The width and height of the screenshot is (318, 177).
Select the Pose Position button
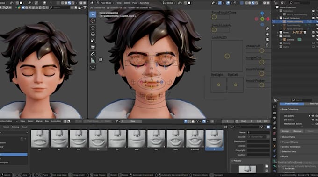click(292, 104)
